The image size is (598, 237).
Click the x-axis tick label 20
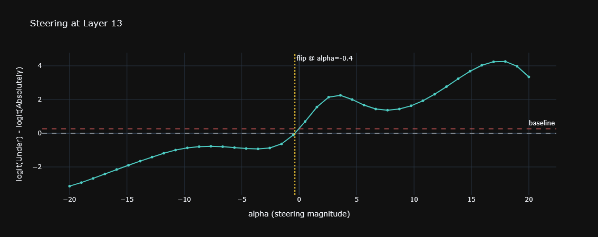pos(528,199)
